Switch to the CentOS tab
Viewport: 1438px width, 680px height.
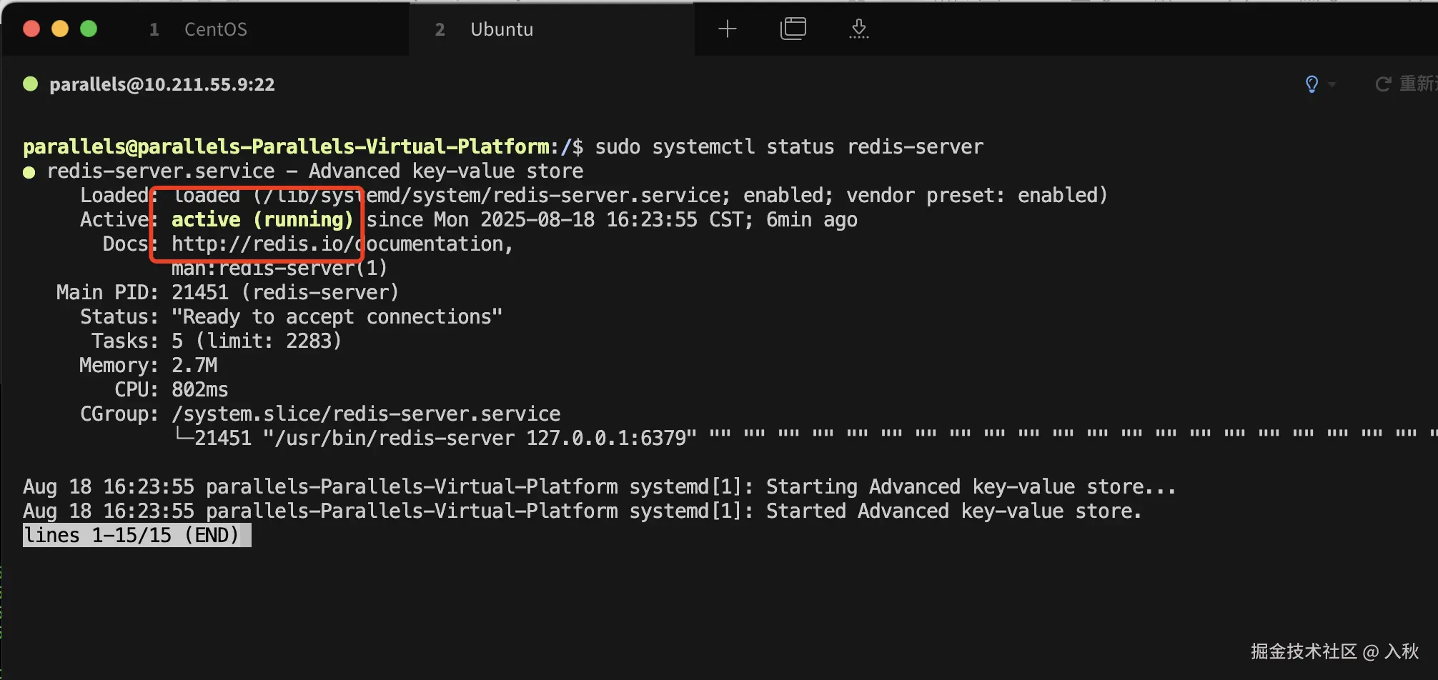[x=214, y=29]
